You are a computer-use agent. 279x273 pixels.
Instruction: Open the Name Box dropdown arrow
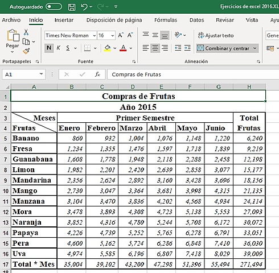click(41, 74)
